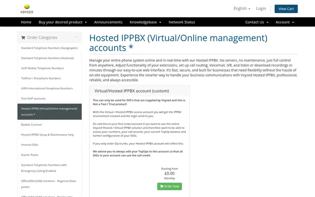Expand the Contact Us dropdown
The width and height of the screenshot is (315, 197).
point(257,22)
